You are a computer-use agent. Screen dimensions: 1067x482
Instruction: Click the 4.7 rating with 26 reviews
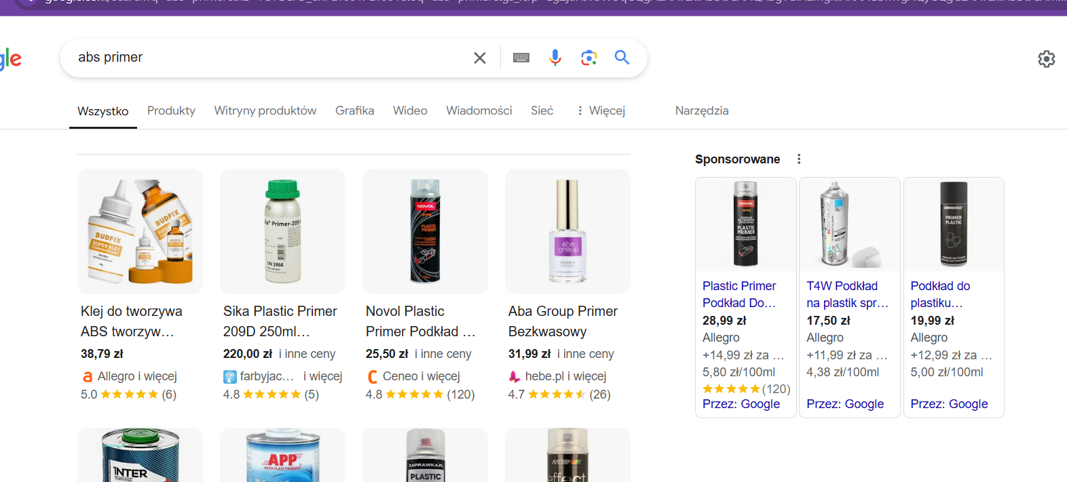click(559, 395)
